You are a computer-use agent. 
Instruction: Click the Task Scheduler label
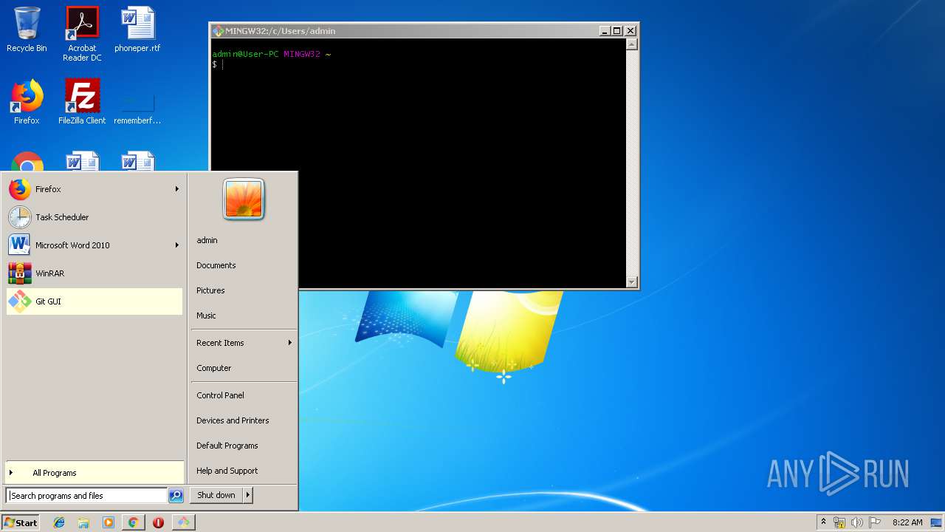click(62, 217)
